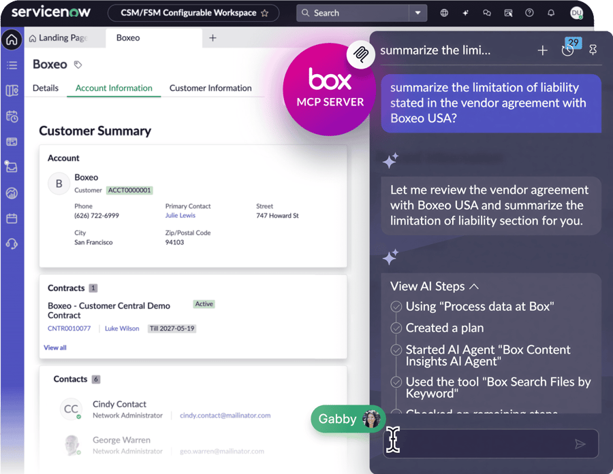Click the Using "Process data at Box" step
The height and width of the screenshot is (474, 613).
click(480, 307)
